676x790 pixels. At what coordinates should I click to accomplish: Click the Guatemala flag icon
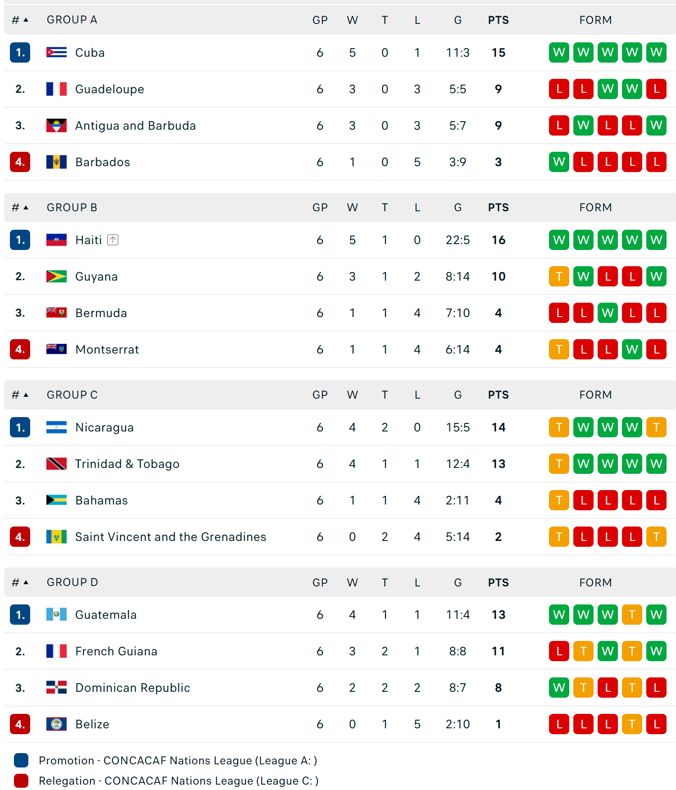click(x=56, y=615)
